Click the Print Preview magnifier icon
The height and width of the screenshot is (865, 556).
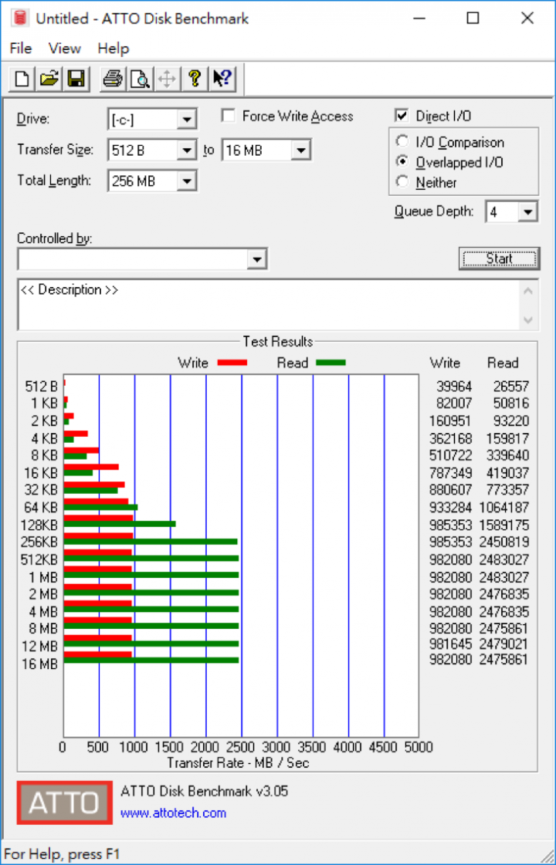140,79
